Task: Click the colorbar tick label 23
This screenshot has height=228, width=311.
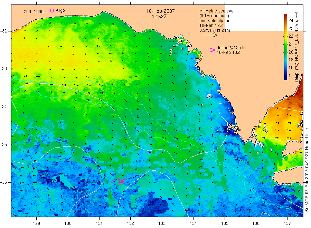Action: coord(291,28)
